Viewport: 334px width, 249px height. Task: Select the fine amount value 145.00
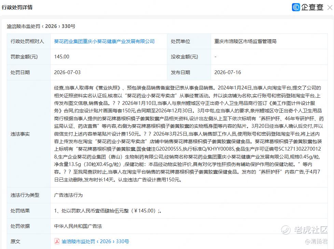click(x=61, y=57)
